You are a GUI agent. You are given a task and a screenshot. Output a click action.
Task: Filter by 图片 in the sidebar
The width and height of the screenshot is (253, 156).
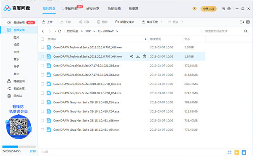point(16,37)
